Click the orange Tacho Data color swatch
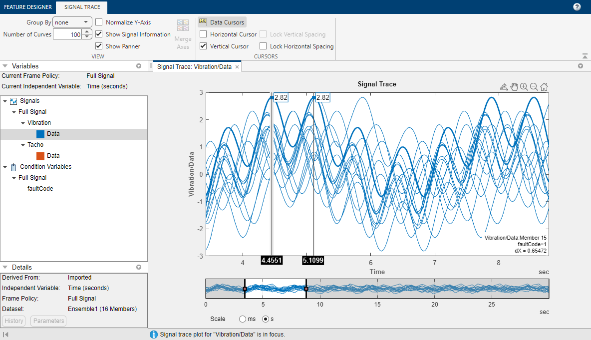591x340 pixels. coord(40,156)
